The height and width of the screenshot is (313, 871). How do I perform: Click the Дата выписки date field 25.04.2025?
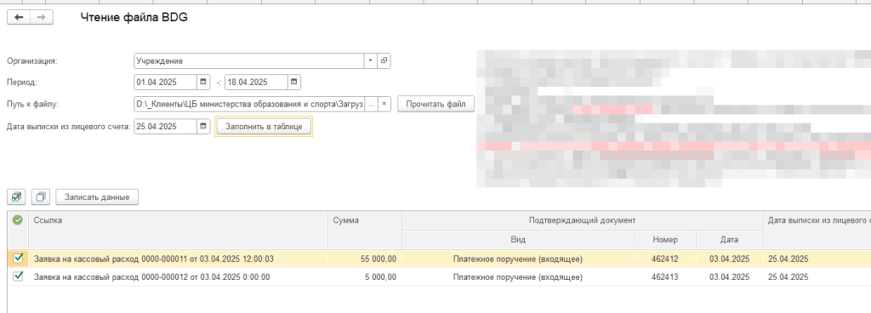165,127
